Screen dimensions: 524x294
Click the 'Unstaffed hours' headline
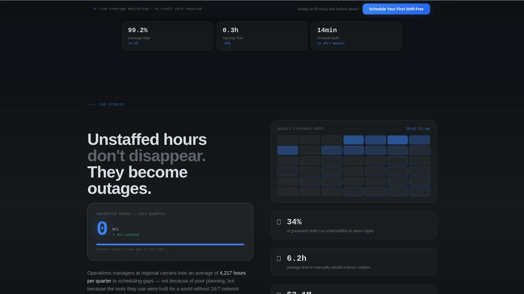(147, 139)
